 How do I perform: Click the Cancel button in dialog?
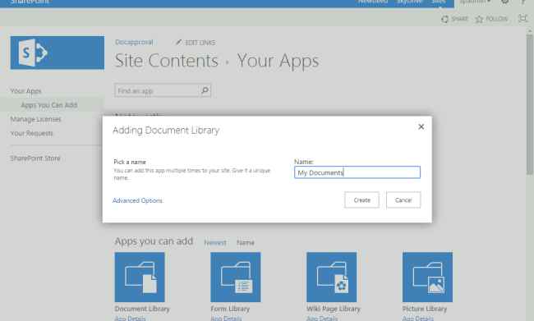coord(403,199)
